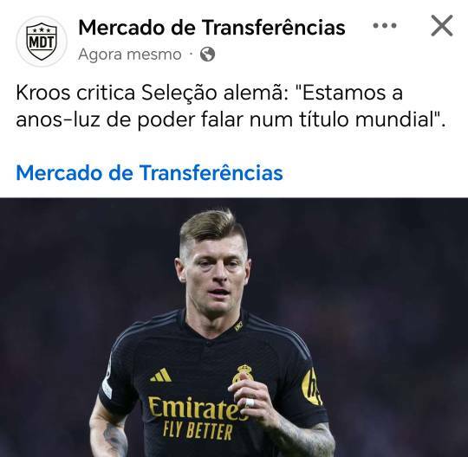The image size is (468, 457).
Task: Click the post text starting 'Kroos critica'
Action: pyautogui.click(x=231, y=106)
